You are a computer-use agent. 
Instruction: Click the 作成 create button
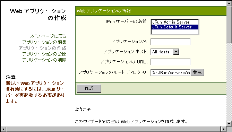coord(89,88)
